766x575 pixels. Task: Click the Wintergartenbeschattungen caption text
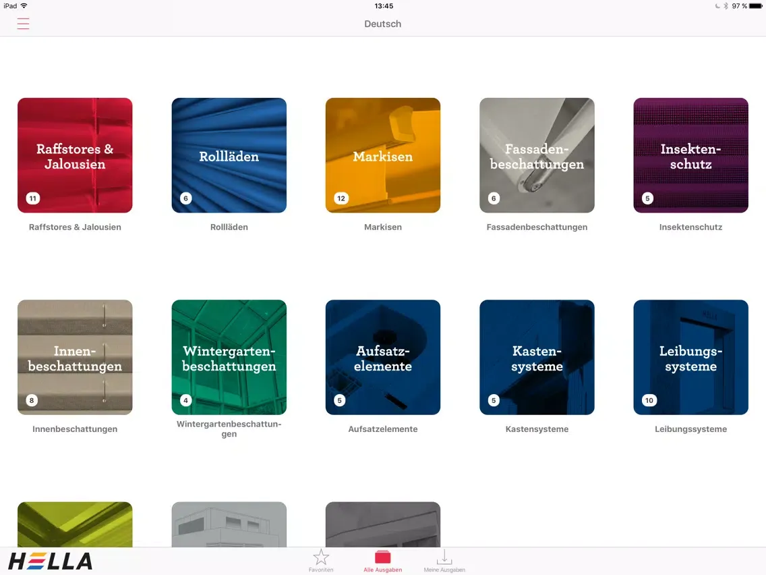[x=229, y=429]
